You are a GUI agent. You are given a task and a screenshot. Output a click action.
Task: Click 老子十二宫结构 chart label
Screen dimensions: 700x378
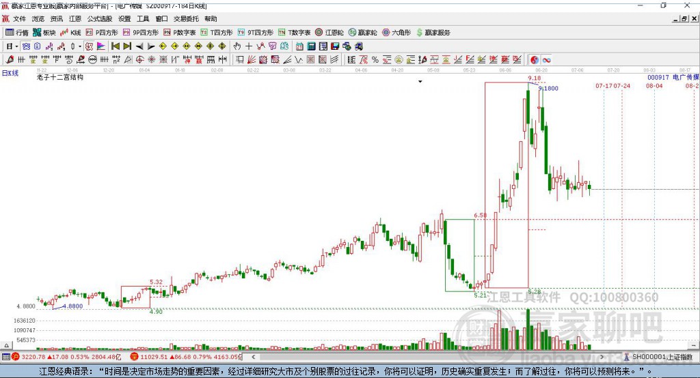[x=60, y=77]
